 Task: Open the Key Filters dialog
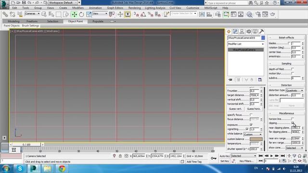click(246, 161)
